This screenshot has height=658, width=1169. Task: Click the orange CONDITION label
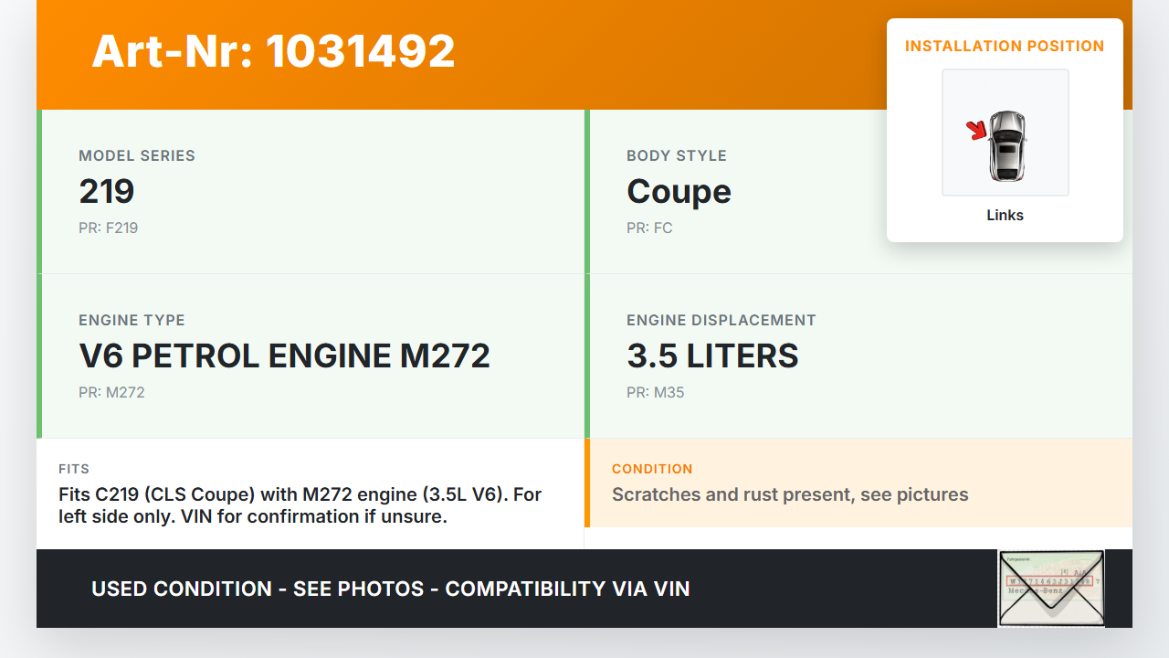tap(652, 469)
